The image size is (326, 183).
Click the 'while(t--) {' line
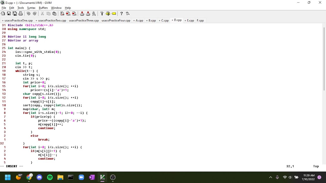point(27,71)
